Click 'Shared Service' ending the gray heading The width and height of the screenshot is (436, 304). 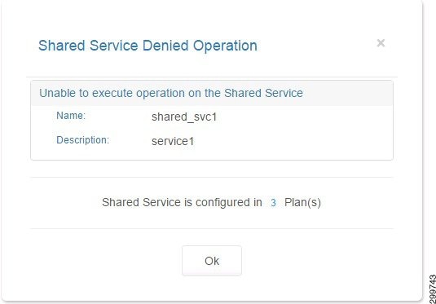(263, 93)
